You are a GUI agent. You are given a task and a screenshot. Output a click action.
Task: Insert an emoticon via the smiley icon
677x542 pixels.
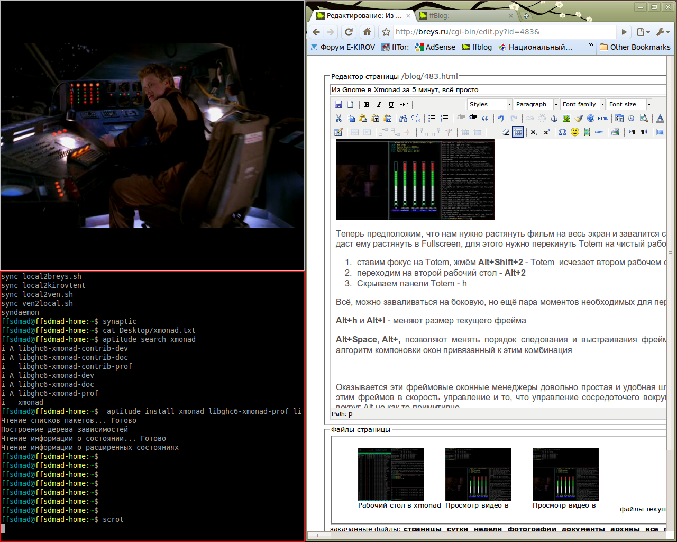point(575,132)
